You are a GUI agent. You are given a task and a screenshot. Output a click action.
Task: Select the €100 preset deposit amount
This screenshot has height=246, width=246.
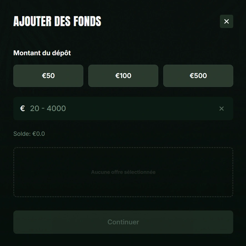coord(123,76)
